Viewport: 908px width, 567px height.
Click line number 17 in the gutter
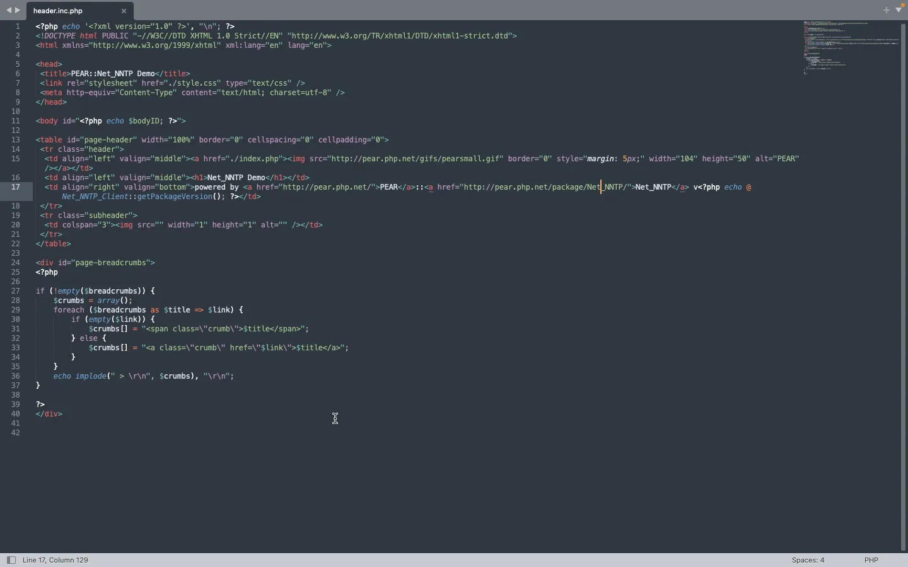click(x=16, y=187)
